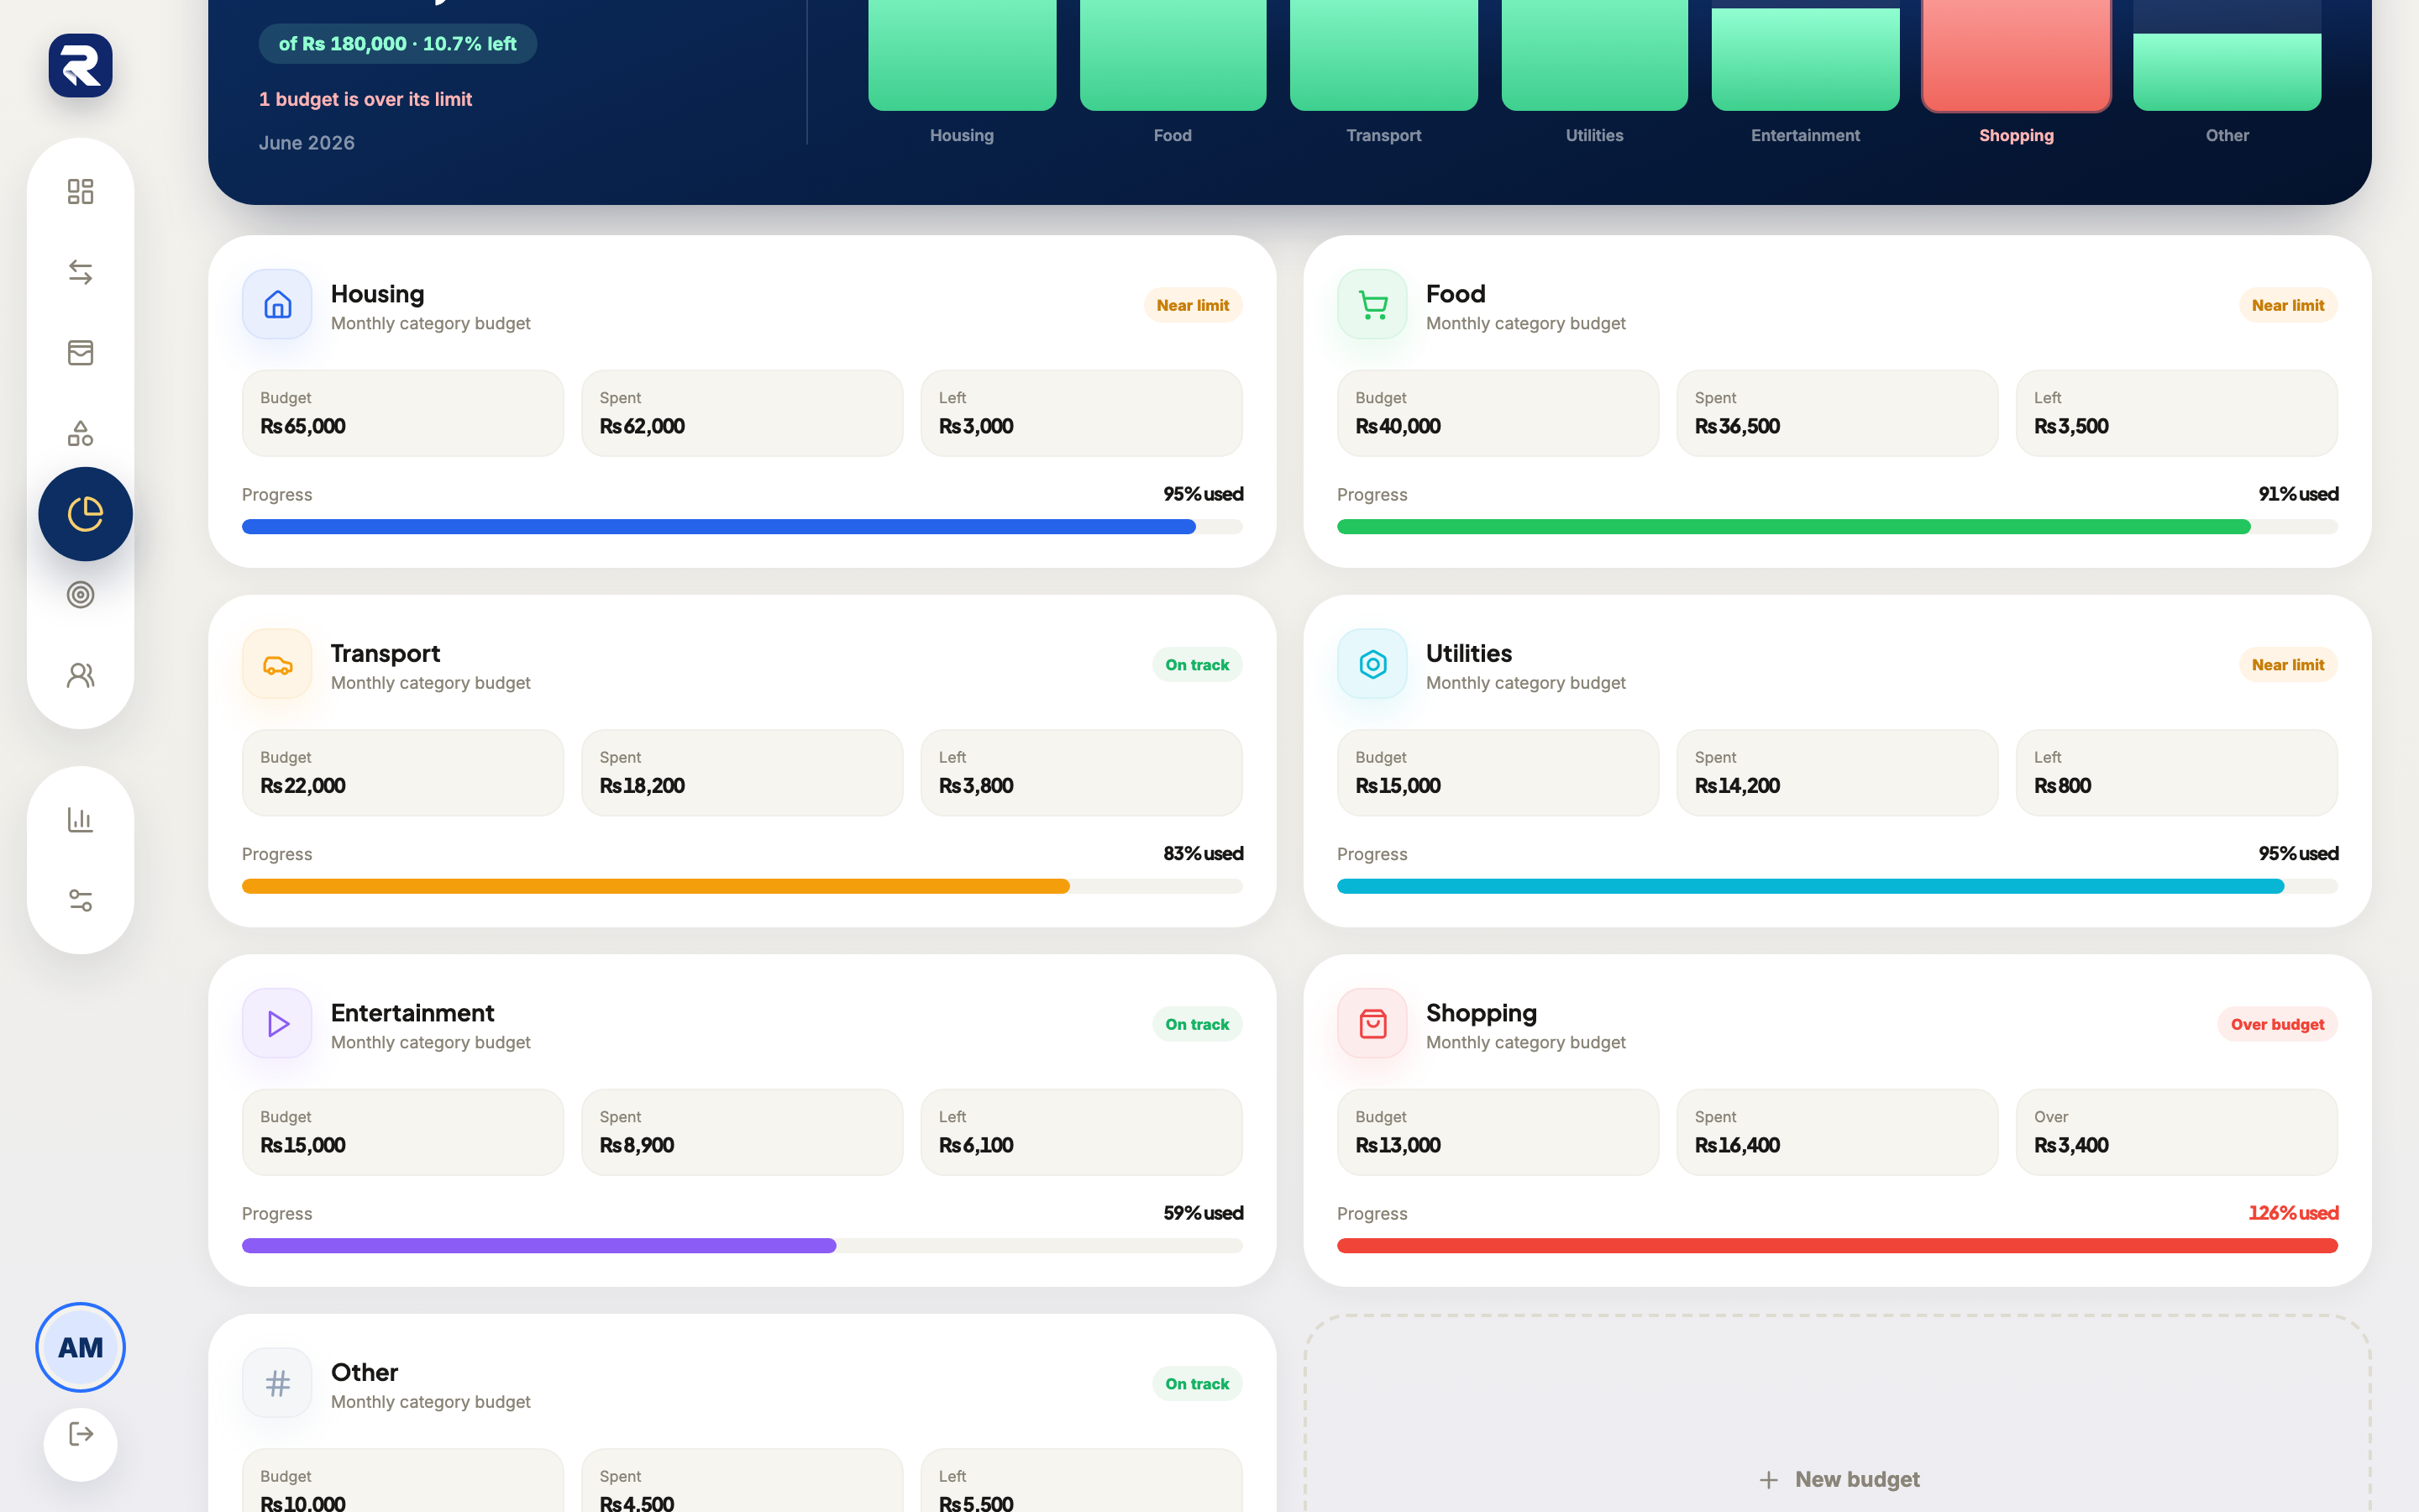Click the Food shopping cart icon
This screenshot has width=2419, height=1512.
(x=1372, y=304)
